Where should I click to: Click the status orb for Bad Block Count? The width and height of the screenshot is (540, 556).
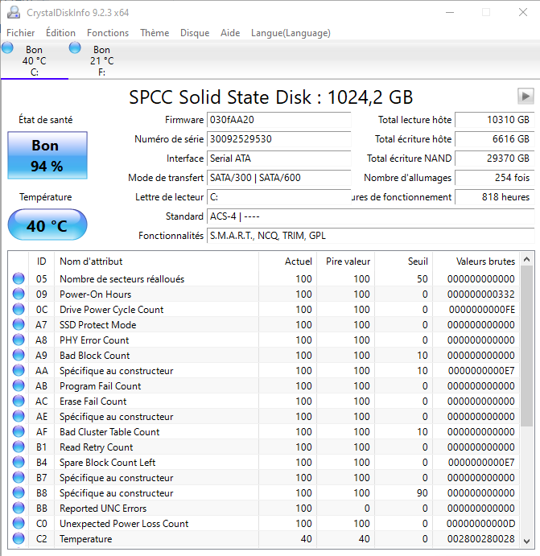19,356
